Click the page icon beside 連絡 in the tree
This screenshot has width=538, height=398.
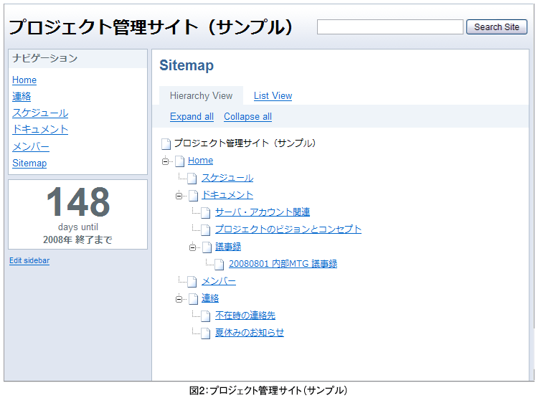(x=194, y=299)
